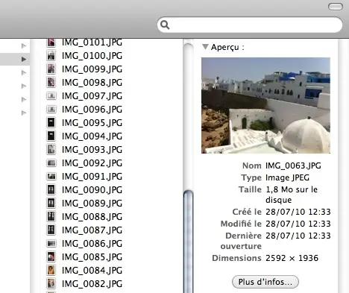Image resolution: width=349 pixels, height=293 pixels.
Task: Click file name IMG_0086.JPG
Action: click(x=92, y=244)
